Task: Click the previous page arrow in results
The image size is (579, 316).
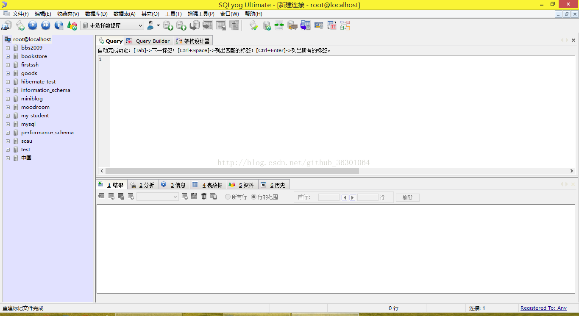Action: 345,197
